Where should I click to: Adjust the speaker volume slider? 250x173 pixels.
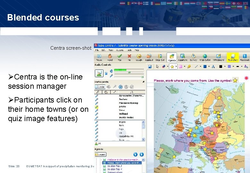129,72
